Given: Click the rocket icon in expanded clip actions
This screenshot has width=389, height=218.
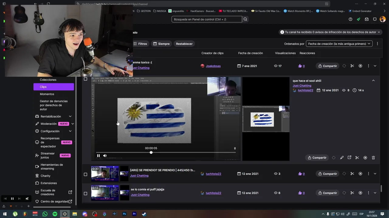Looking at the screenshot, I should pos(342,158).
